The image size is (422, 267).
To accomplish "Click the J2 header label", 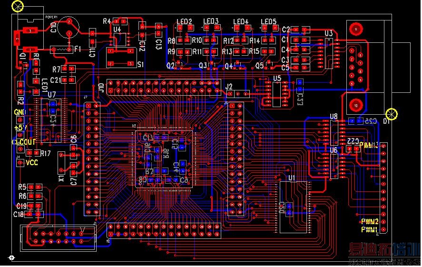I will click(x=229, y=87).
